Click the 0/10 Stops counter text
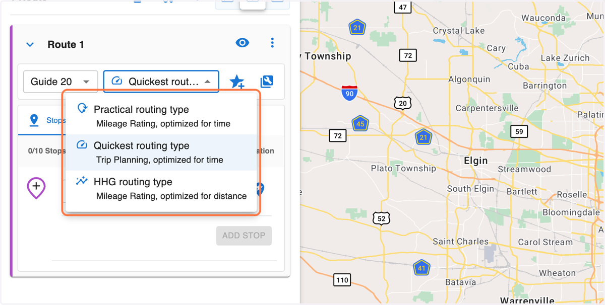The image size is (605, 305). [46, 151]
